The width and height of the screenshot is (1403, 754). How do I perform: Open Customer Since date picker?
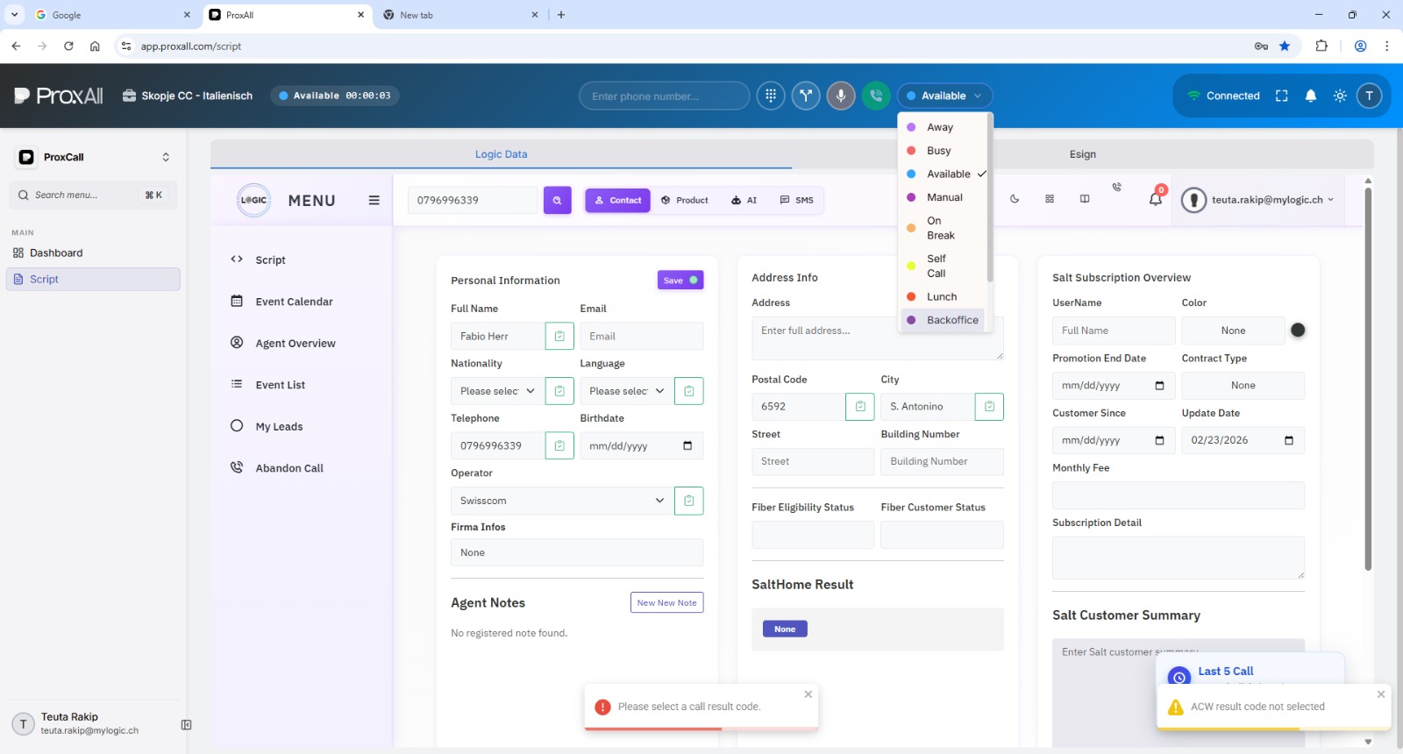(x=1159, y=440)
